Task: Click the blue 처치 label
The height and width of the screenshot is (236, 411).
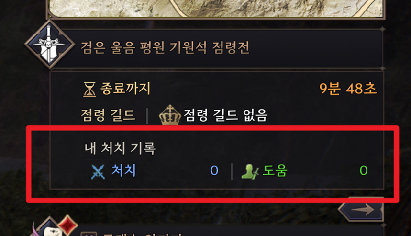Action: point(123,170)
